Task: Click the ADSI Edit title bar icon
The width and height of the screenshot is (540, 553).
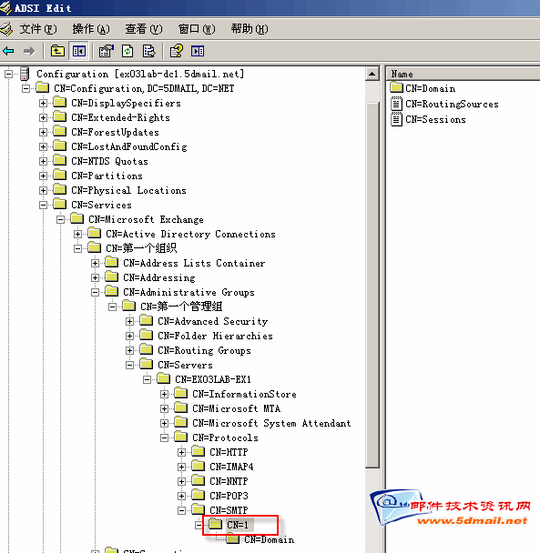Action: pos(5,8)
